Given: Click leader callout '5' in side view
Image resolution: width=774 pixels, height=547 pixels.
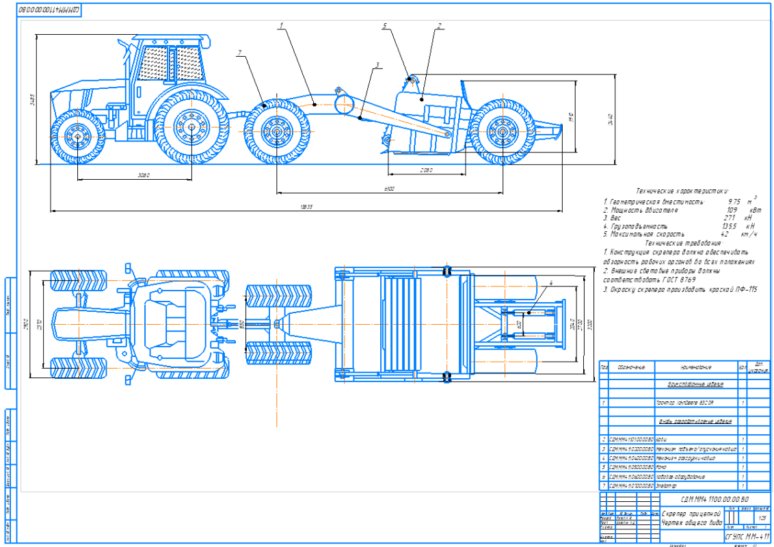Looking at the screenshot, I should (x=384, y=26).
